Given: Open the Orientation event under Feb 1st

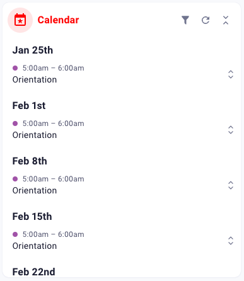Looking at the screenshot, I should tap(35, 135).
